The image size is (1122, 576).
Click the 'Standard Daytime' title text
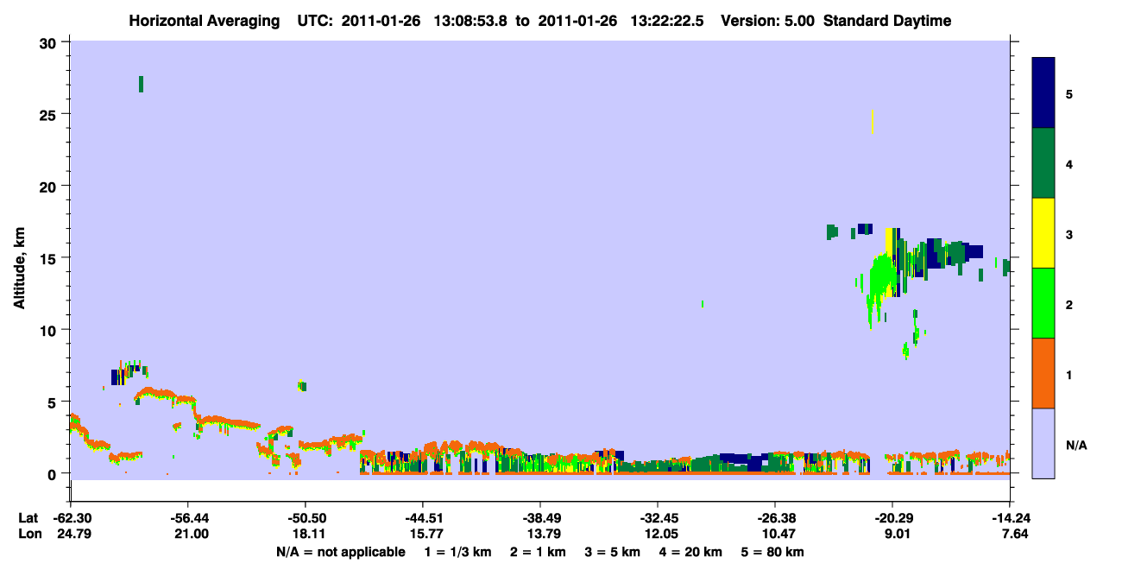click(887, 21)
